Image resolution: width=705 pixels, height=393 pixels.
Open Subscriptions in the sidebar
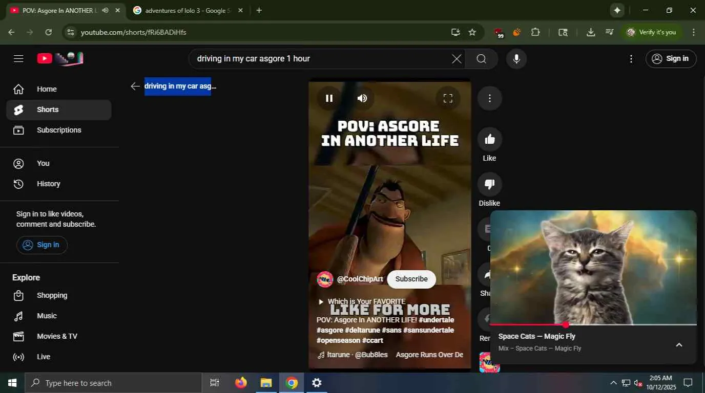[59, 130]
